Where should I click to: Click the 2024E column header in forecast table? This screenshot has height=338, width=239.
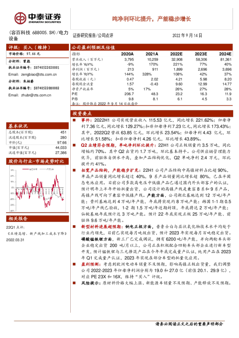[x=225, y=54]
